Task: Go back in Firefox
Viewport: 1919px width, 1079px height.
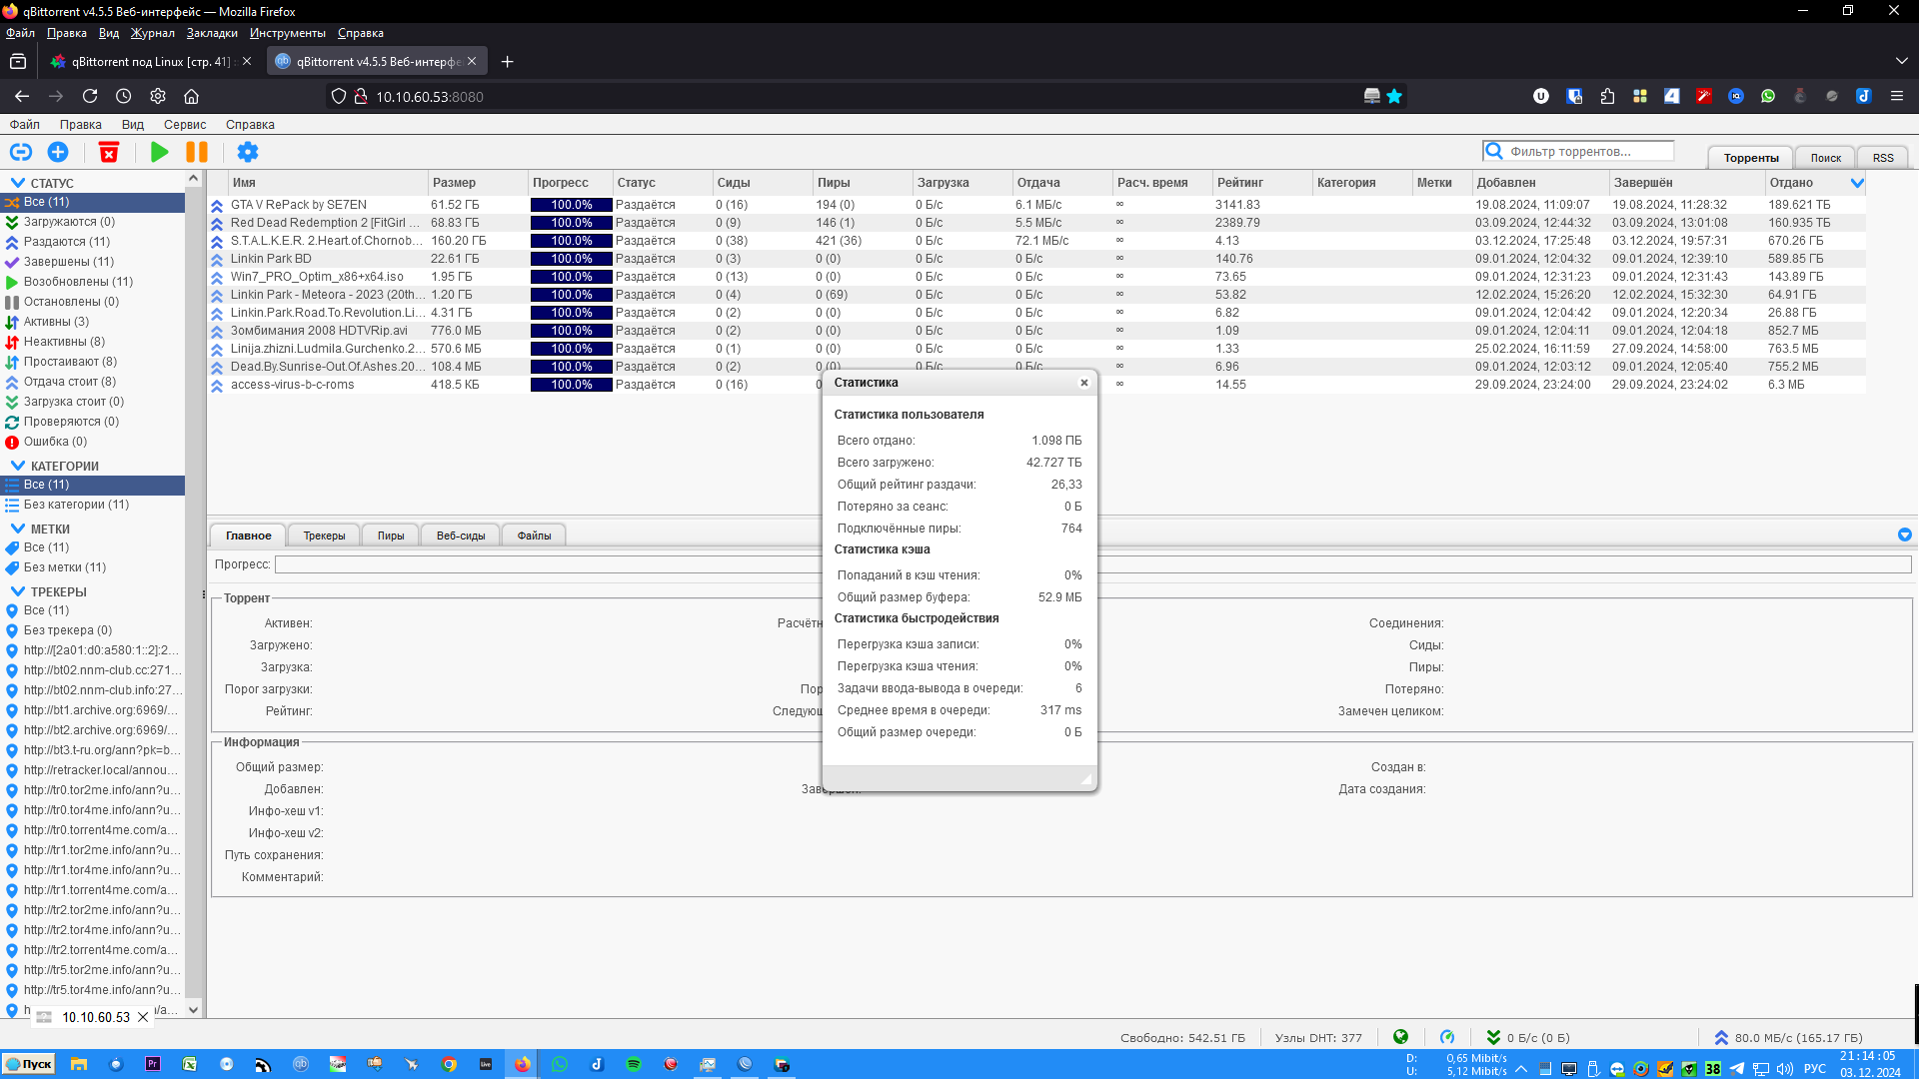Action: pyautogui.click(x=22, y=96)
